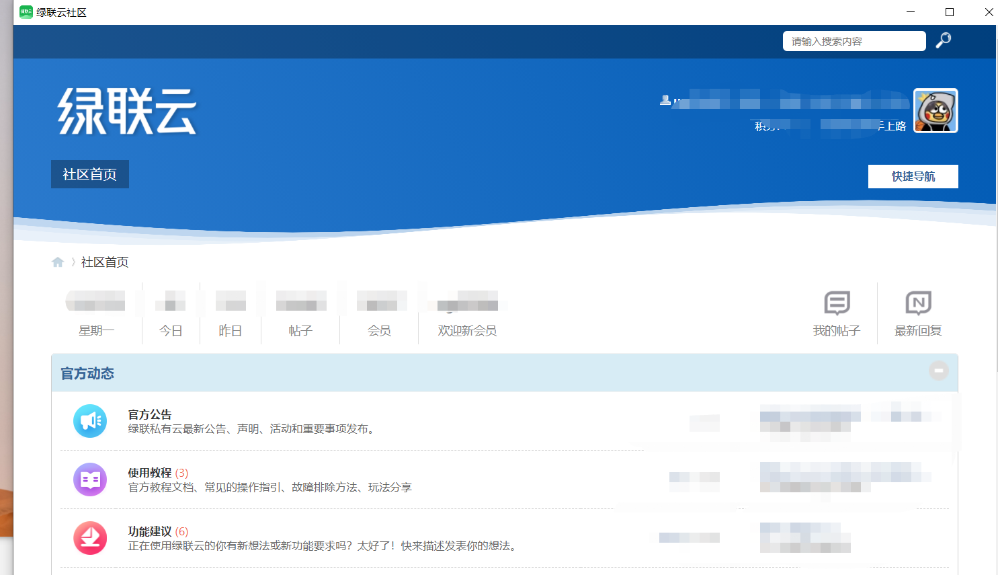Click the 官方公告 megaphone icon

click(x=90, y=421)
